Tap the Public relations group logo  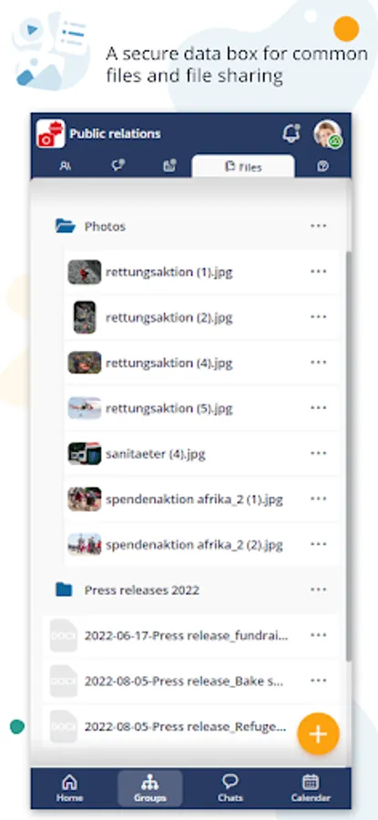(x=51, y=134)
